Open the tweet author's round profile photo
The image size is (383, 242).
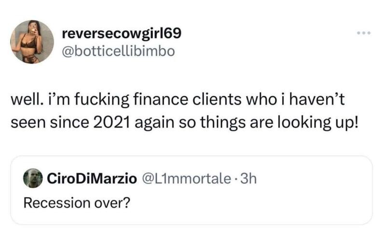[x=32, y=42]
